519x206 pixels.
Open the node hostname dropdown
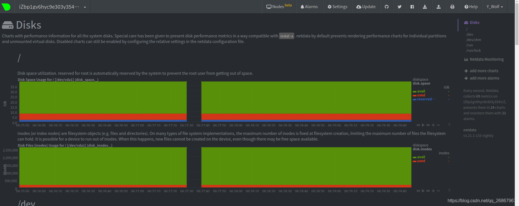click(x=53, y=7)
